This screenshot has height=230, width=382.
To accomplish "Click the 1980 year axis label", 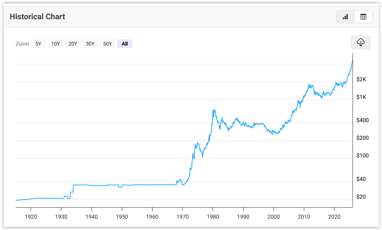I will pyautogui.click(x=213, y=217).
